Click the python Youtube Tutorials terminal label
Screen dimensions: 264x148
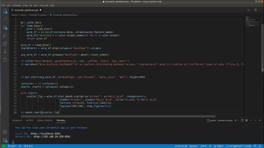click(x=219, y=120)
